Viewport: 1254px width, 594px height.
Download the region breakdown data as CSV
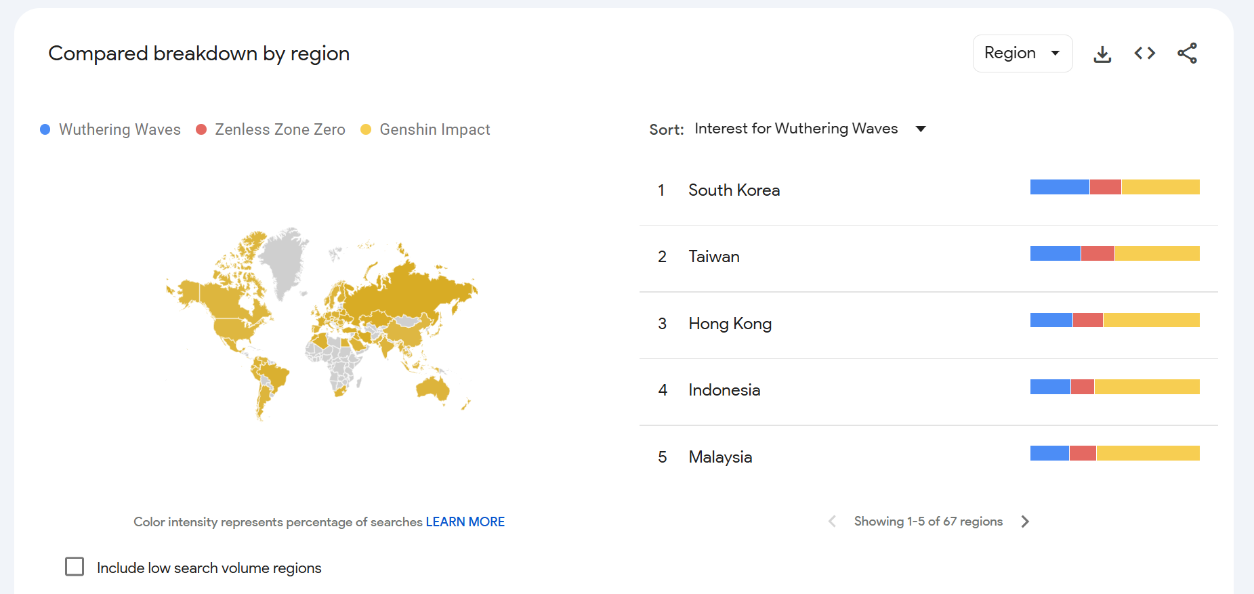(1102, 54)
